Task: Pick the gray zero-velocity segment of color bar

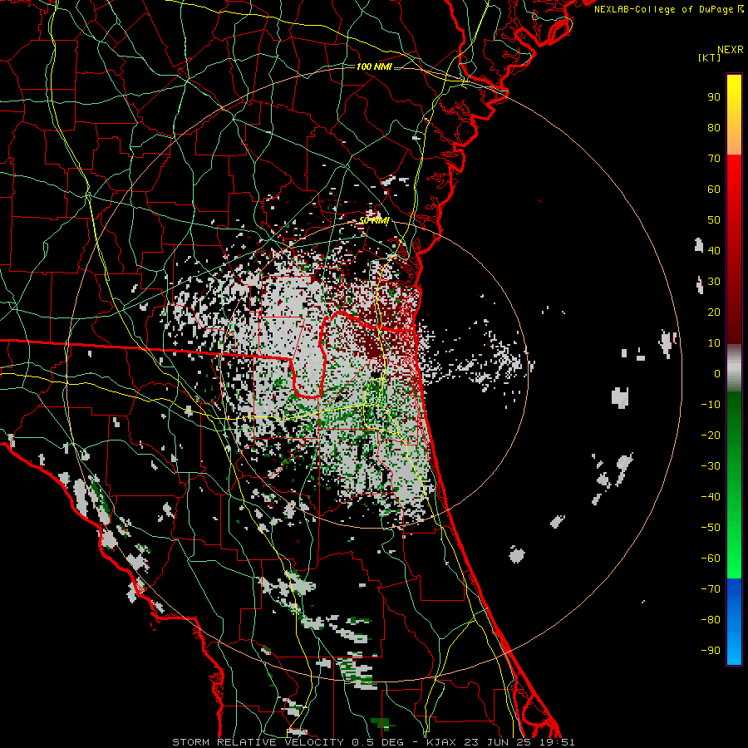Action: pyautogui.click(x=734, y=369)
